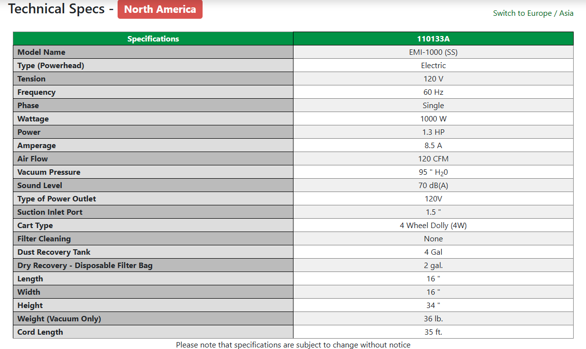Select the 1.3 HP value

tap(433, 132)
